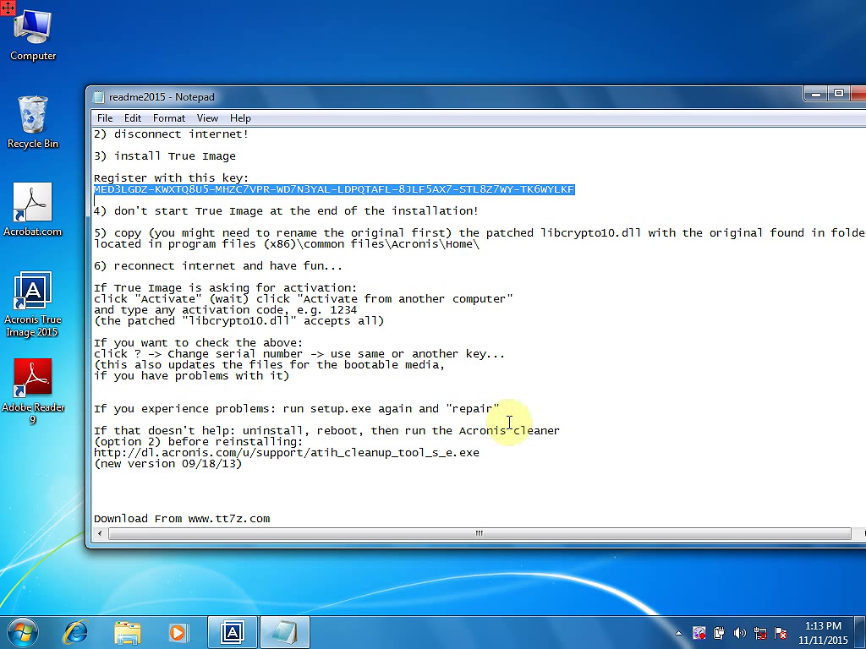Click line "(this also updates the files..."
Screen dimensions: 866x649
pyautogui.click(x=269, y=365)
